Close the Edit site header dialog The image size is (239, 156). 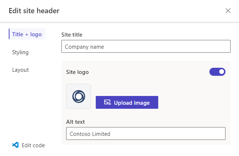tap(228, 11)
